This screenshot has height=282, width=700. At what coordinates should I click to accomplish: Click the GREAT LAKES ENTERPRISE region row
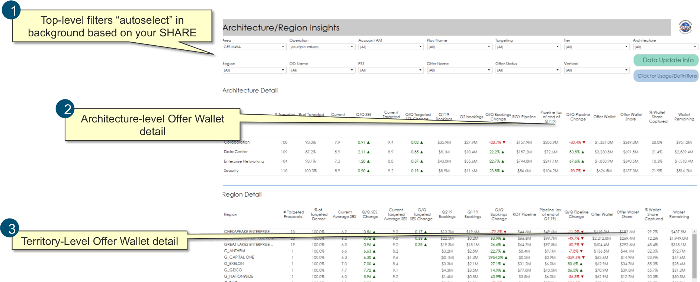point(248,245)
